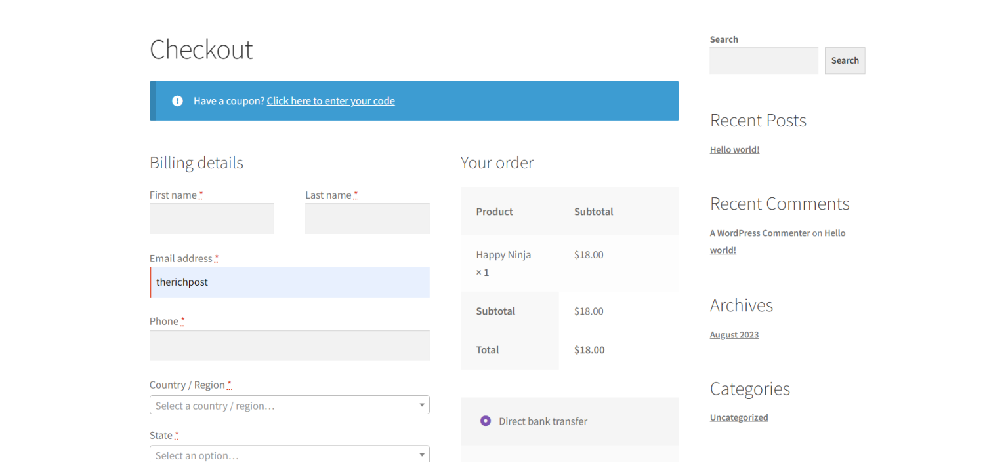Click the Search label above the search box

724,39
